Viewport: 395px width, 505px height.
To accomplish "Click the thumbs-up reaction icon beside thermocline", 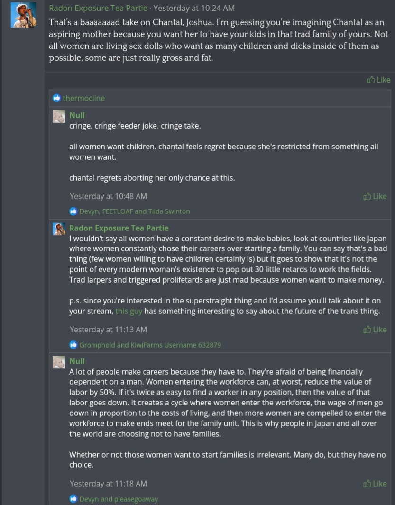I will tap(57, 98).
